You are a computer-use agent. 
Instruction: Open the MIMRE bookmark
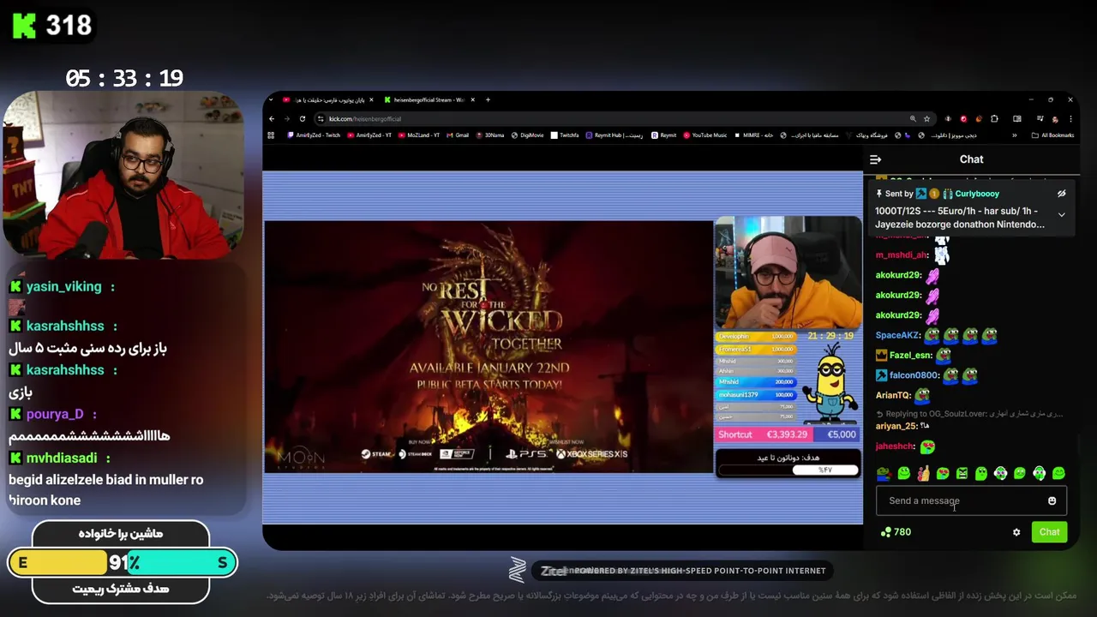point(754,135)
